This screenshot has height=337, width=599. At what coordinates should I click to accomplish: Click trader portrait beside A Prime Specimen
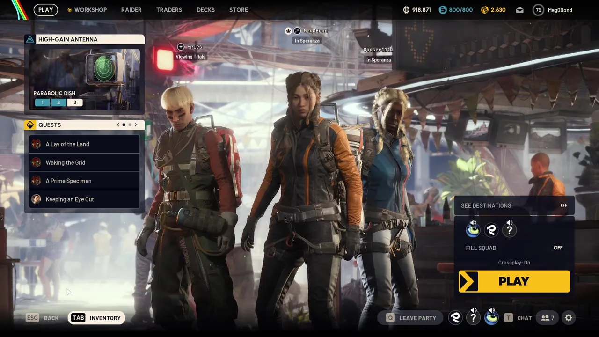(x=36, y=181)
